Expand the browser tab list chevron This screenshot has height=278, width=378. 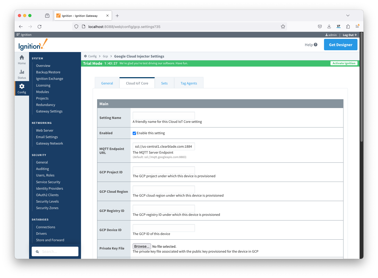[x=348, y=16]
